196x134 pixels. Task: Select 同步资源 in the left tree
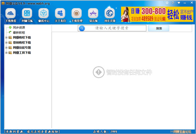[19, 28]
